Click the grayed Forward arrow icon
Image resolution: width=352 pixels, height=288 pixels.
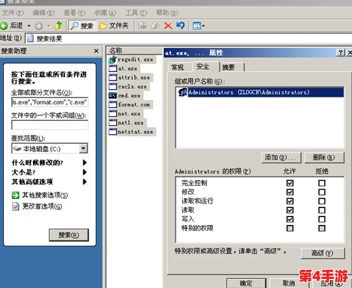[38, 26]
